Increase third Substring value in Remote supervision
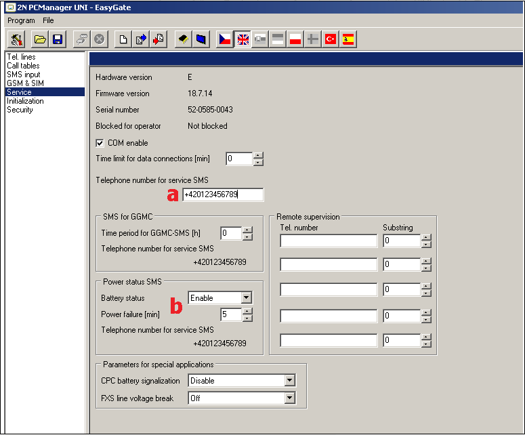Image resolution: width=525 pixels, height=435 pixels. [426, 287]
